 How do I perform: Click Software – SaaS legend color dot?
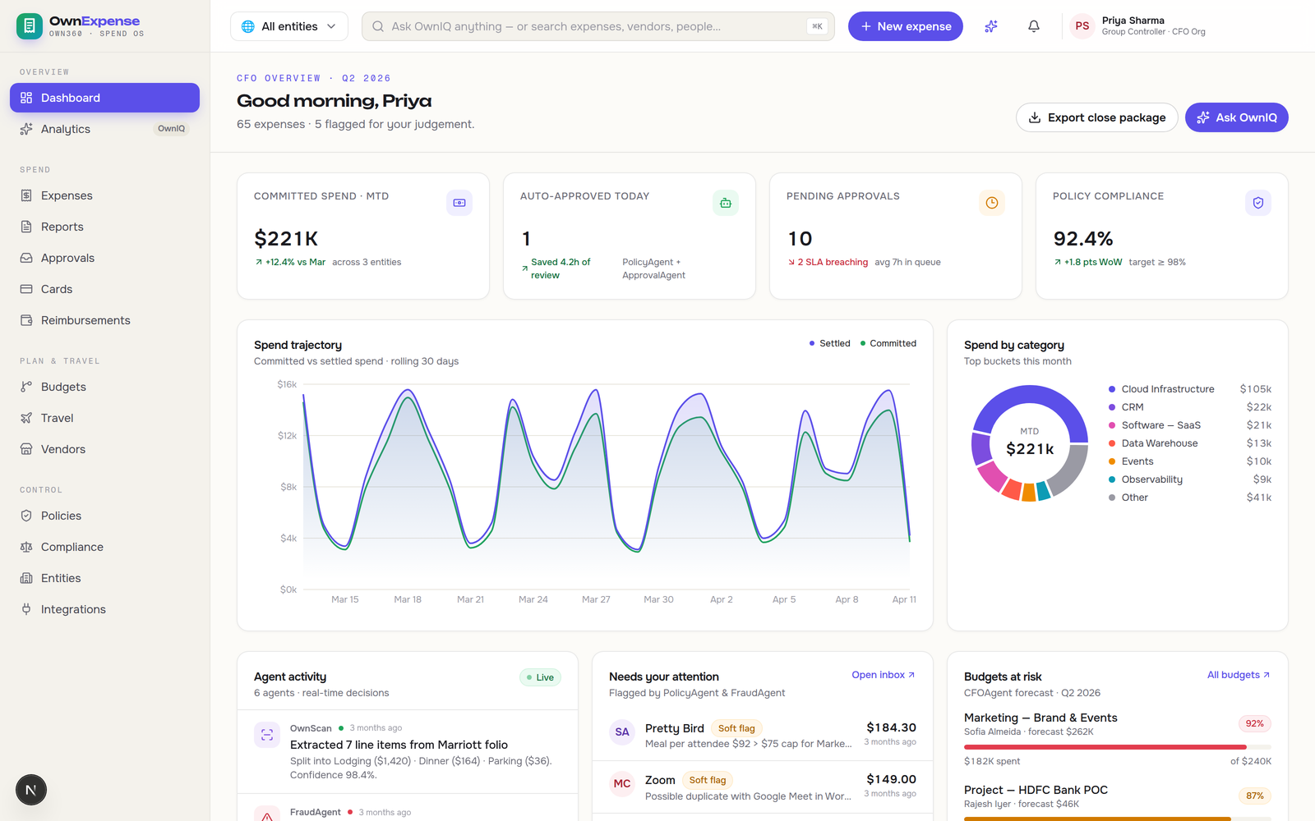pyautogui.click(x=1112, y=425)
